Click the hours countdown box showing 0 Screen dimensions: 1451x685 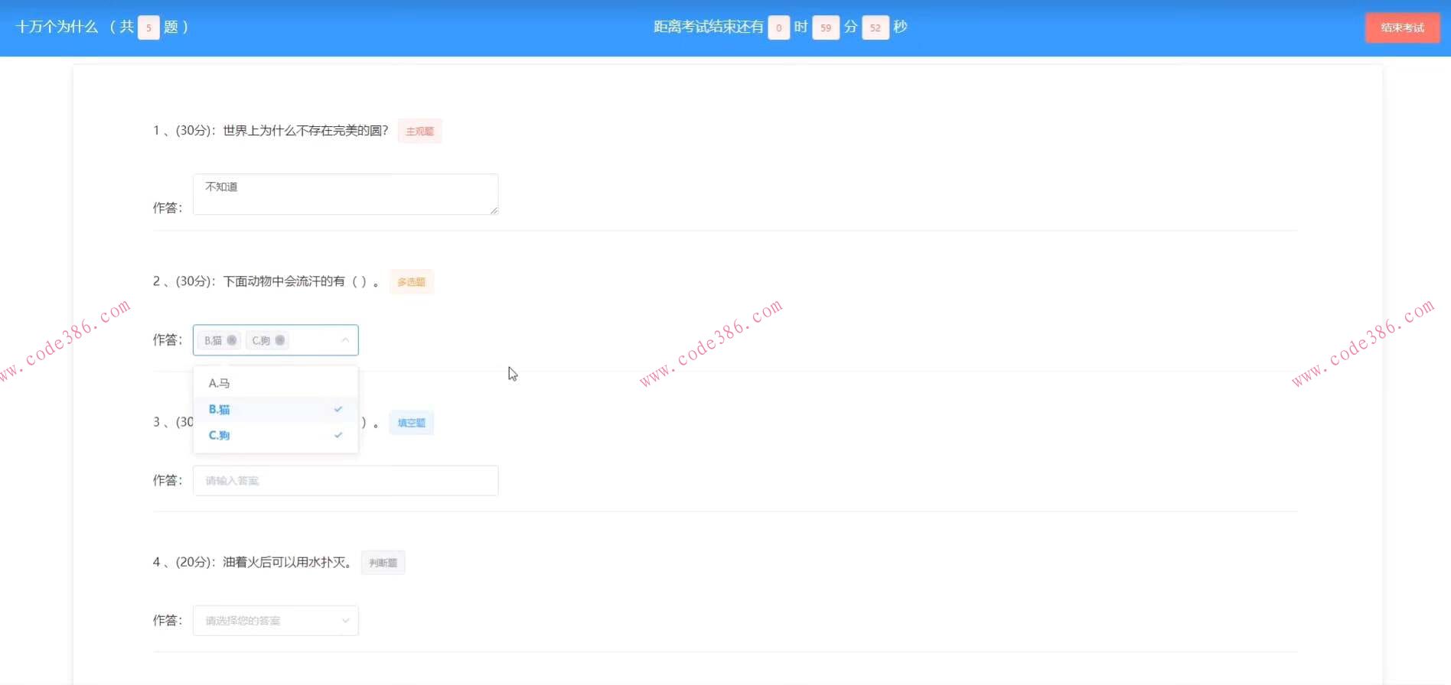778,28
